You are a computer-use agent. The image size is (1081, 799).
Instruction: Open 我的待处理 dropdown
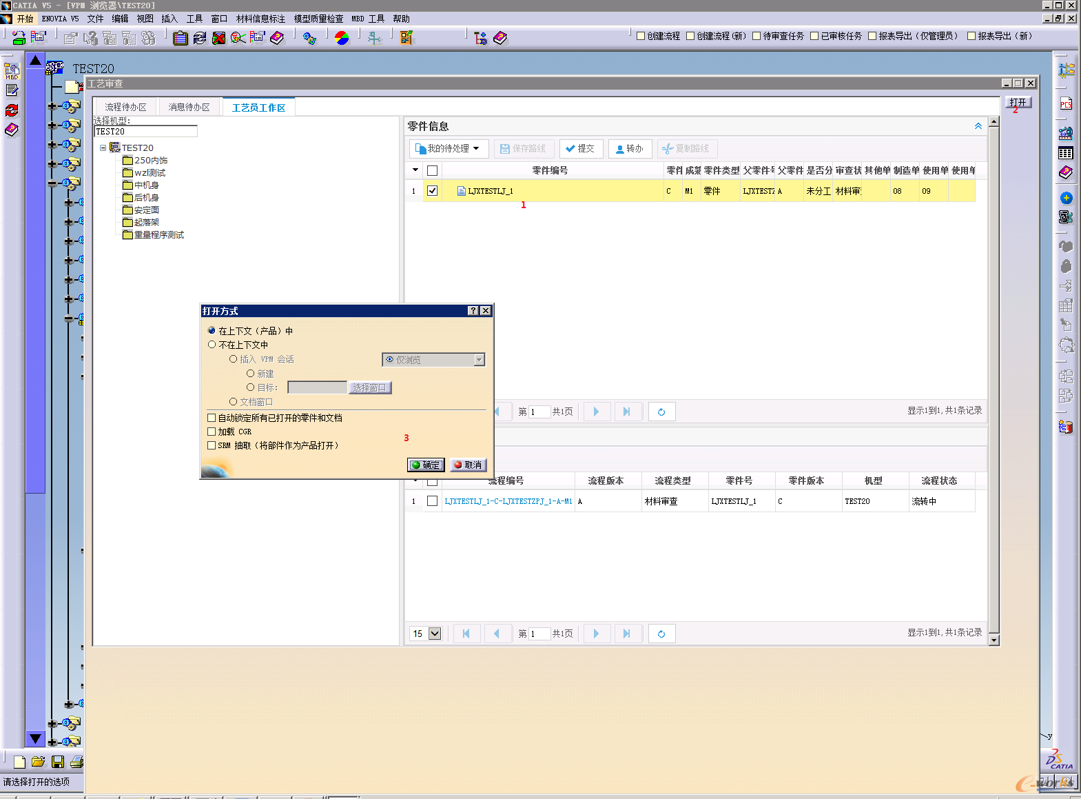(449, 148)
